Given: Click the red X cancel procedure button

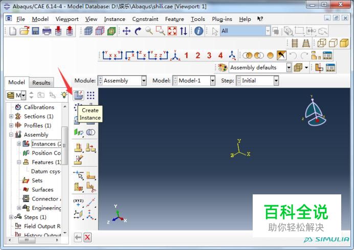Looking at the screenshot, I should [87, 237].
